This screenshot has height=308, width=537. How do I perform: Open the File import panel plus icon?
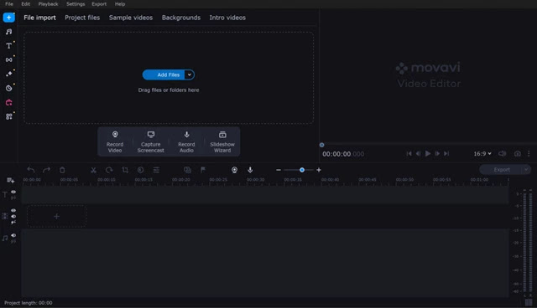9,18
